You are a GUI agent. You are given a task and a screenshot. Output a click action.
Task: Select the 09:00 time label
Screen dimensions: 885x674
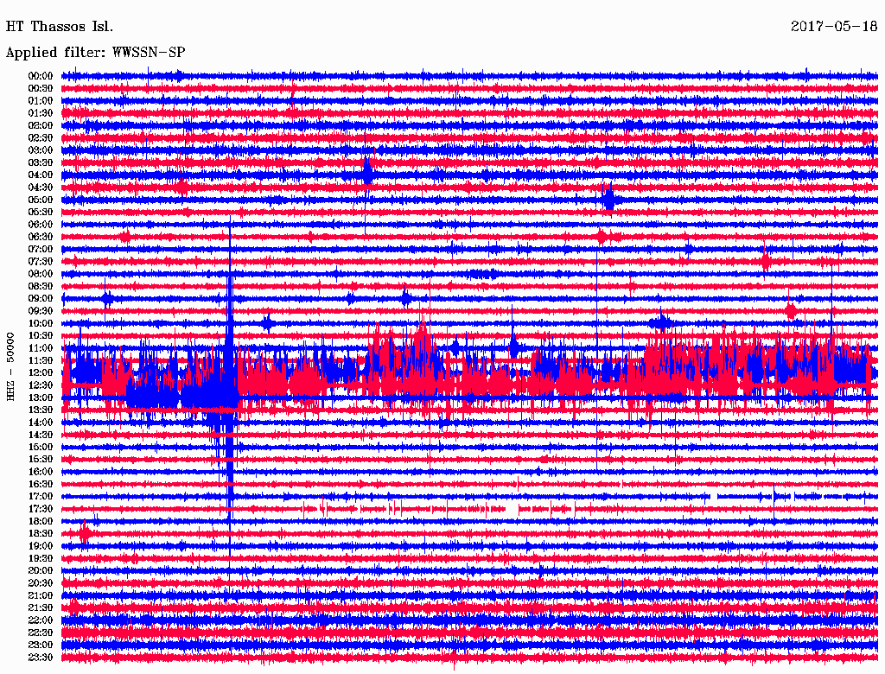(41, 299)
